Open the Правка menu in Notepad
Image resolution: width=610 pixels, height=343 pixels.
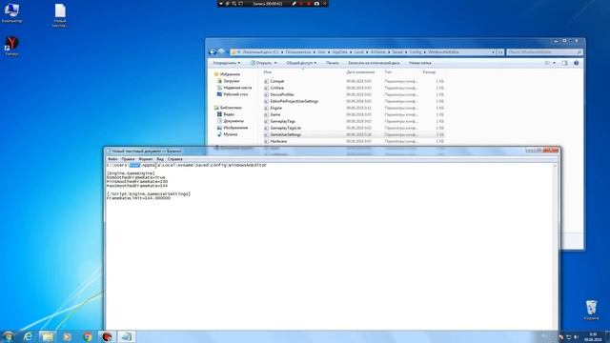(128, 159)
